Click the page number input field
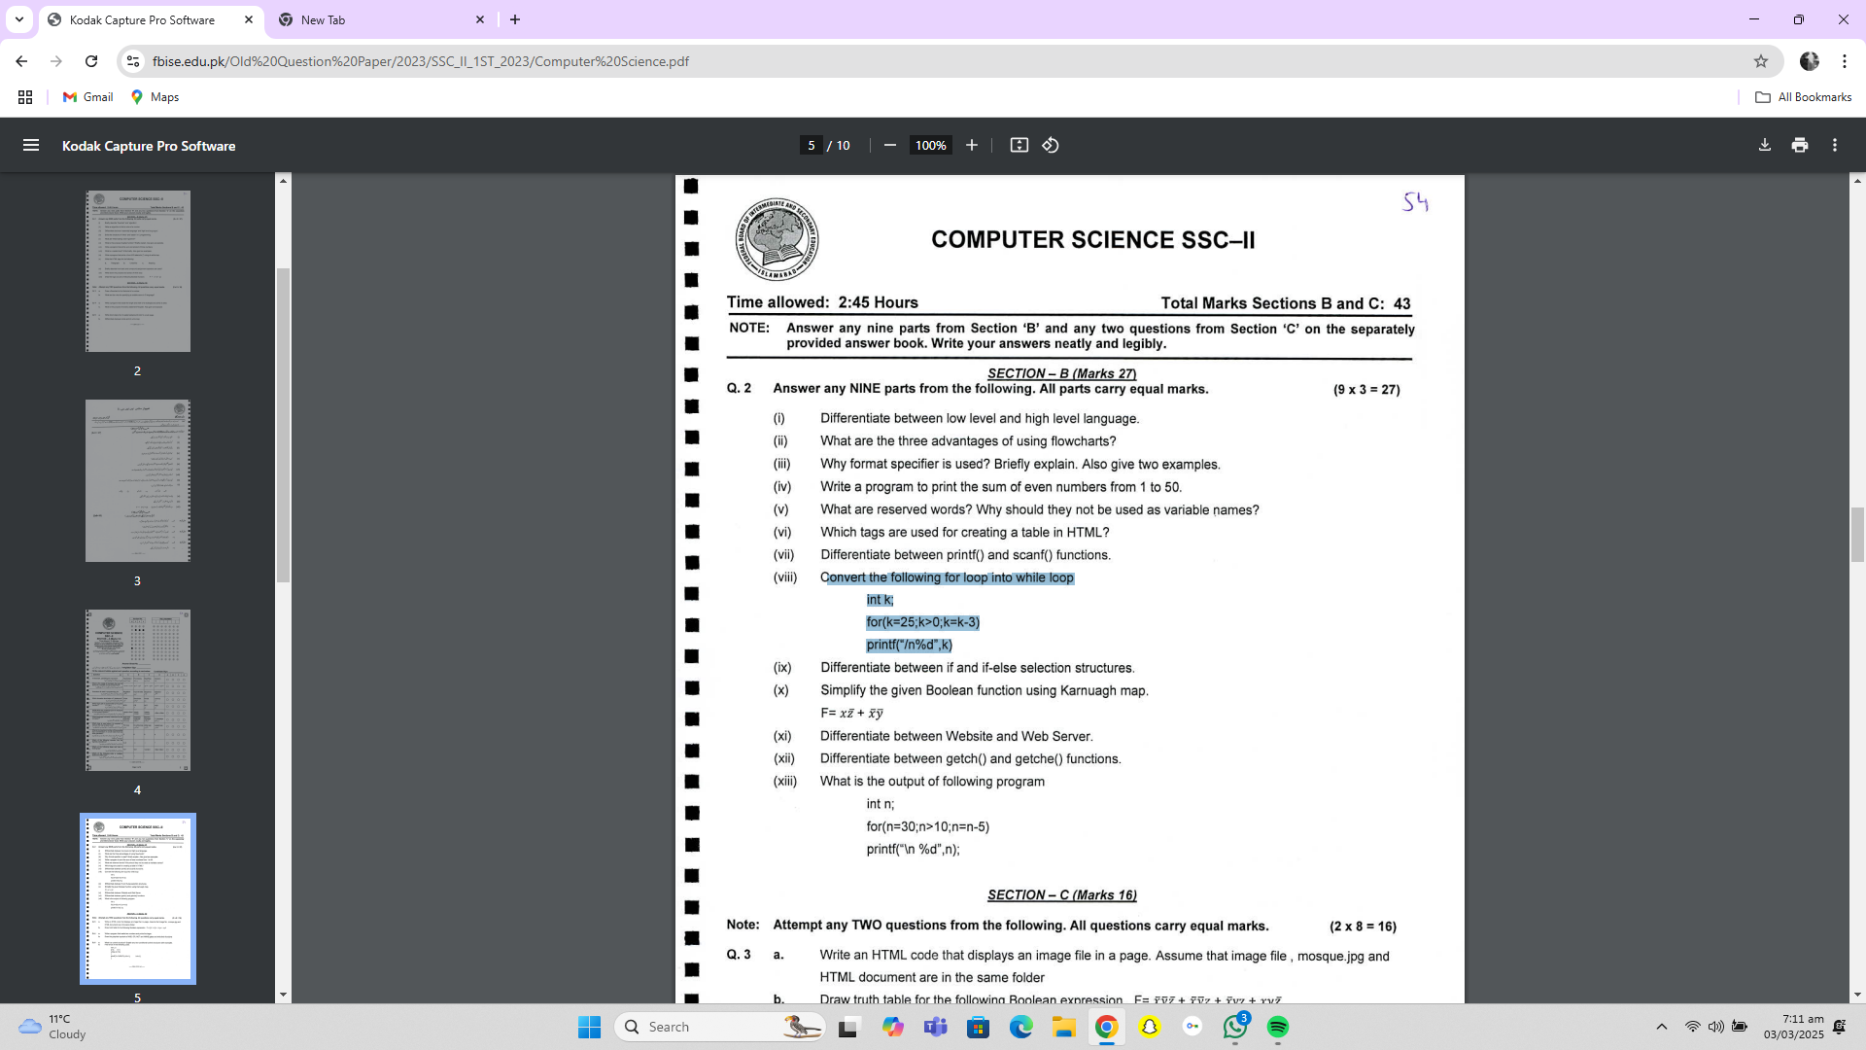 tap(811, 145)
